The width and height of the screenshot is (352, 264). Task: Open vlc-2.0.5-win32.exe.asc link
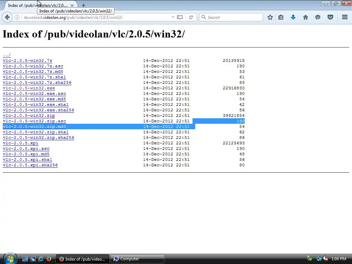pyautogui.click(x=34, y=93)
